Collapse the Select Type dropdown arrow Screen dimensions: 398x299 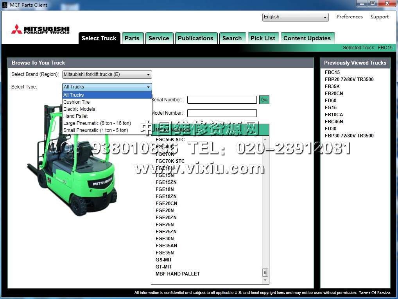point(148,87)
